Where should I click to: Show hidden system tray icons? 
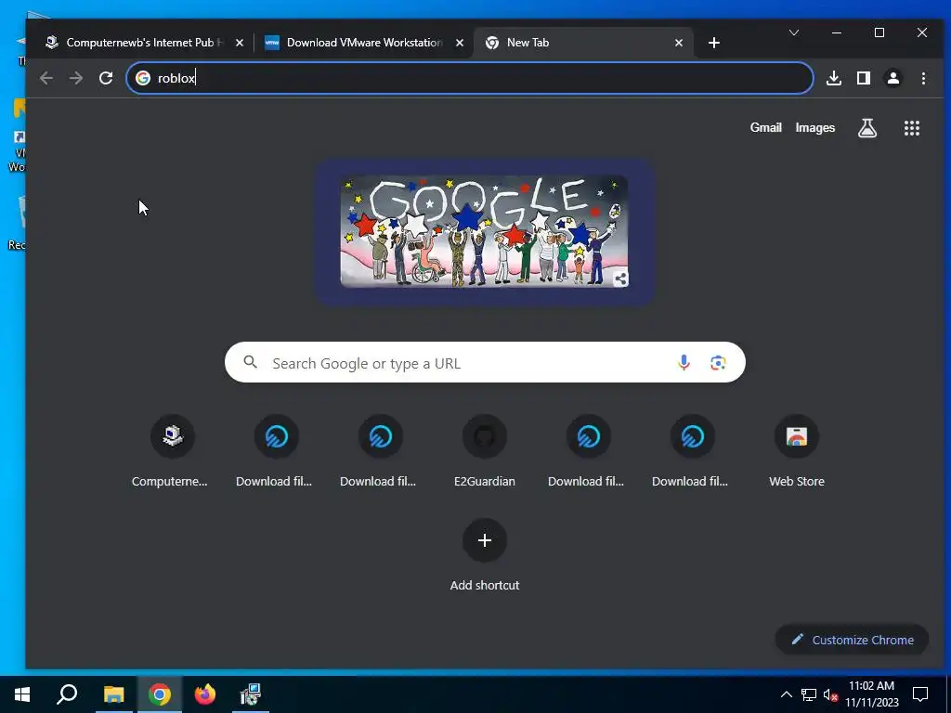click(x=786, y=694)
